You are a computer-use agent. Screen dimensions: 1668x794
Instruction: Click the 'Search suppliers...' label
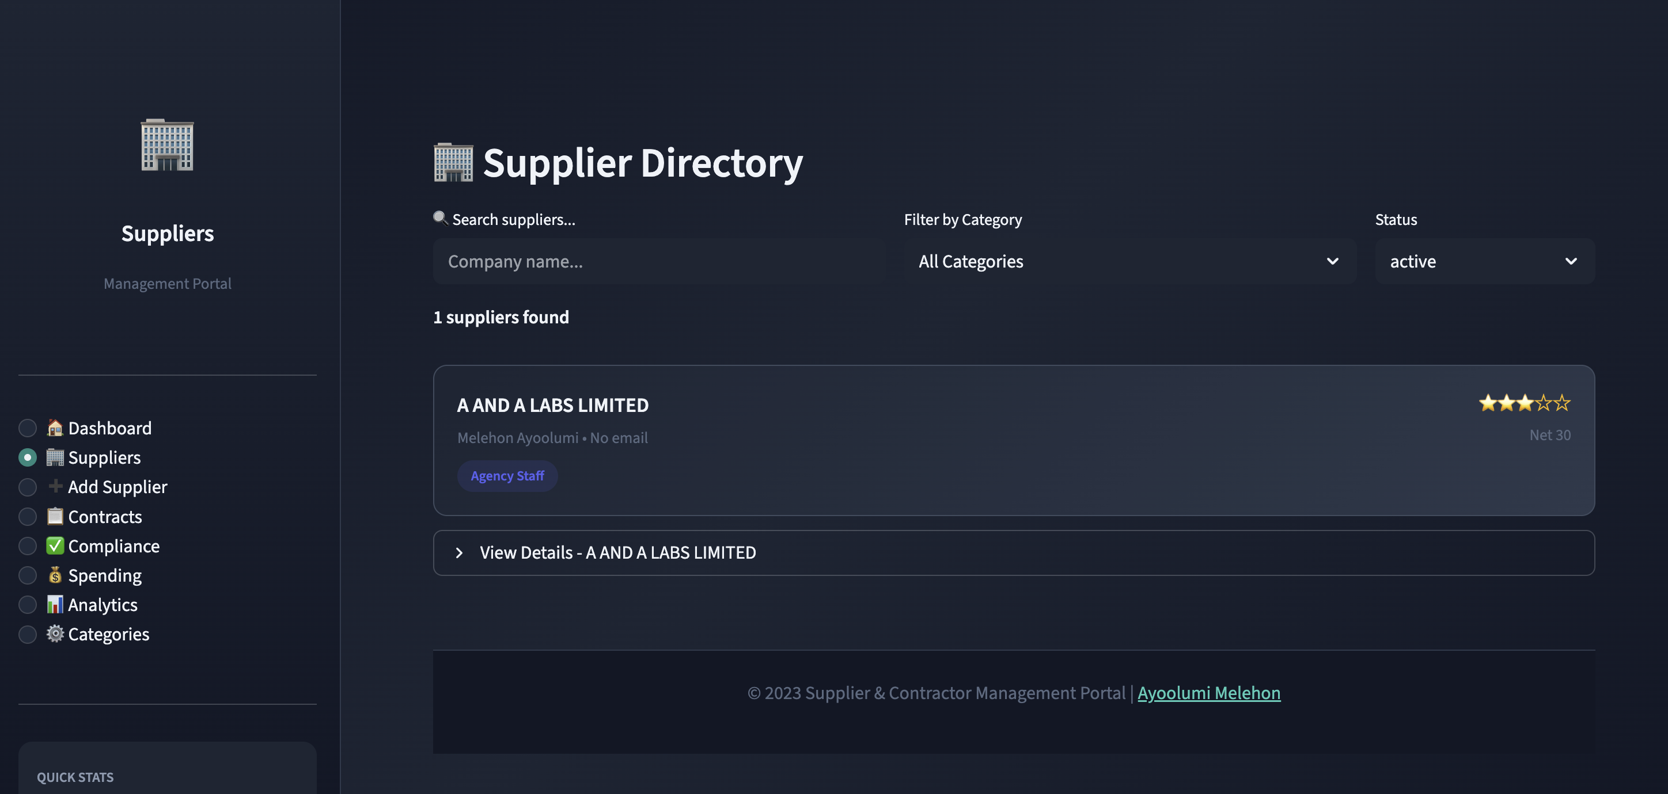514,219
